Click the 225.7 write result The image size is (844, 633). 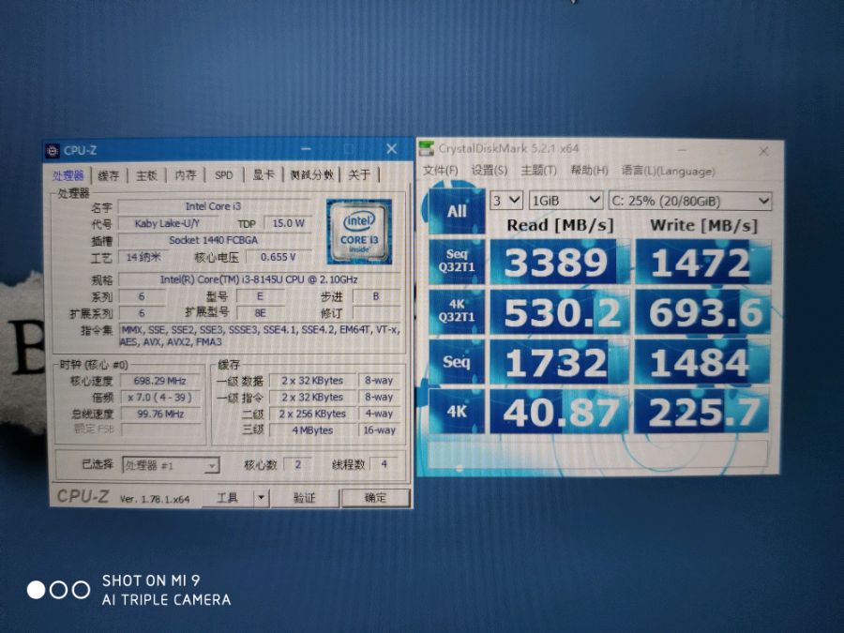tap(701, 413)
